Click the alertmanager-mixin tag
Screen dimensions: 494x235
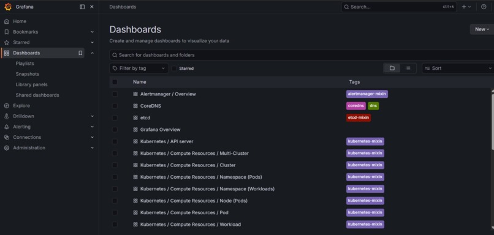pyautogui.click(x=367, y=94)
